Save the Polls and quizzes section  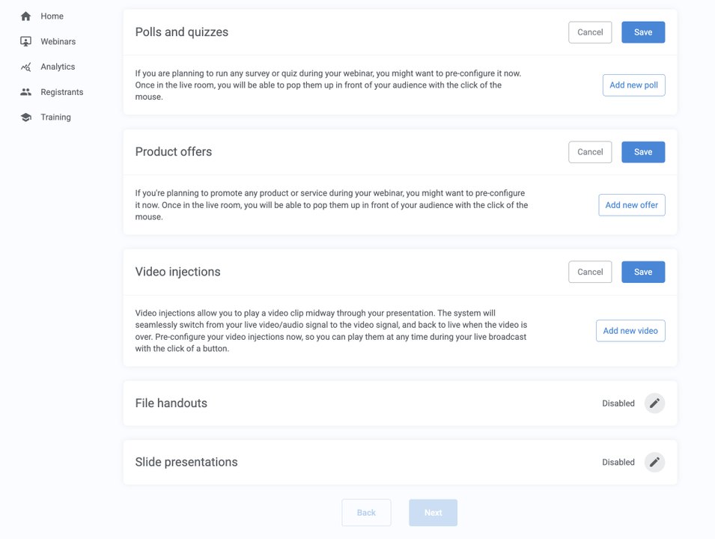pos(643,32)
